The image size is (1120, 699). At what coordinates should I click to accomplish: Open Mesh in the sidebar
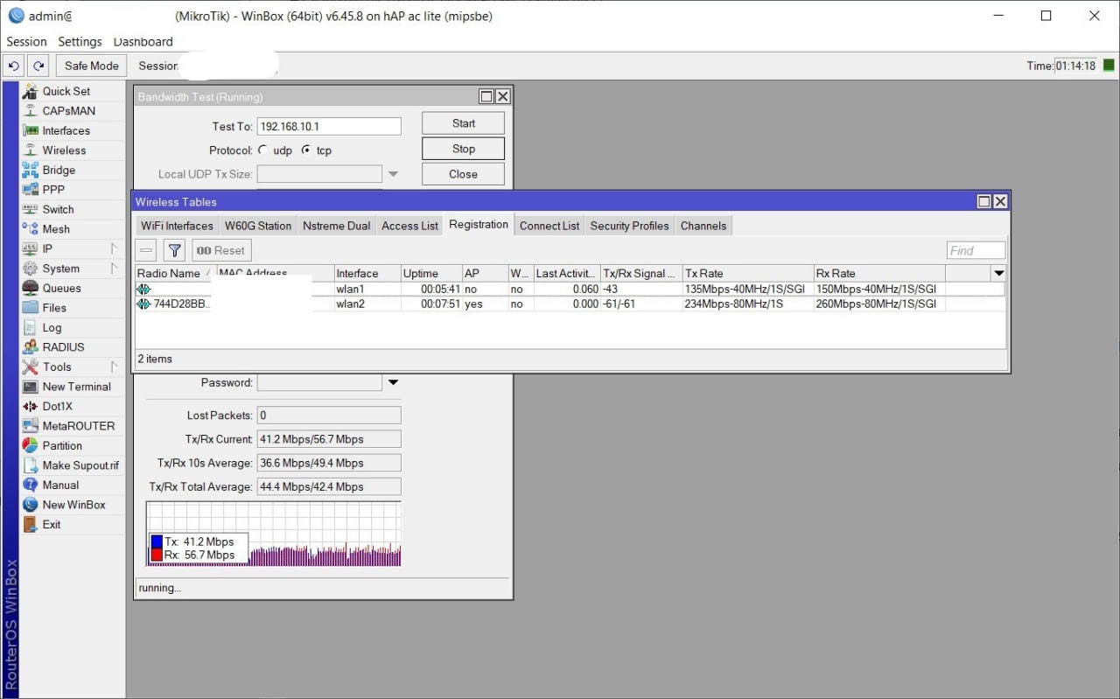(x=56, y=229)
